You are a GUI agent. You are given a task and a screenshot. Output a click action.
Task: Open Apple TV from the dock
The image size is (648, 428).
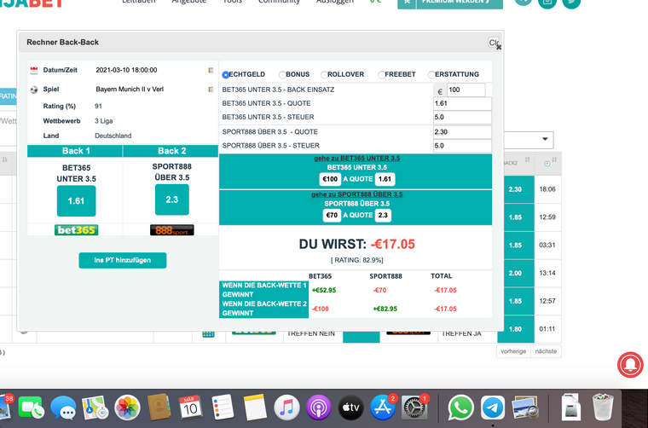(x=351, y=408)
